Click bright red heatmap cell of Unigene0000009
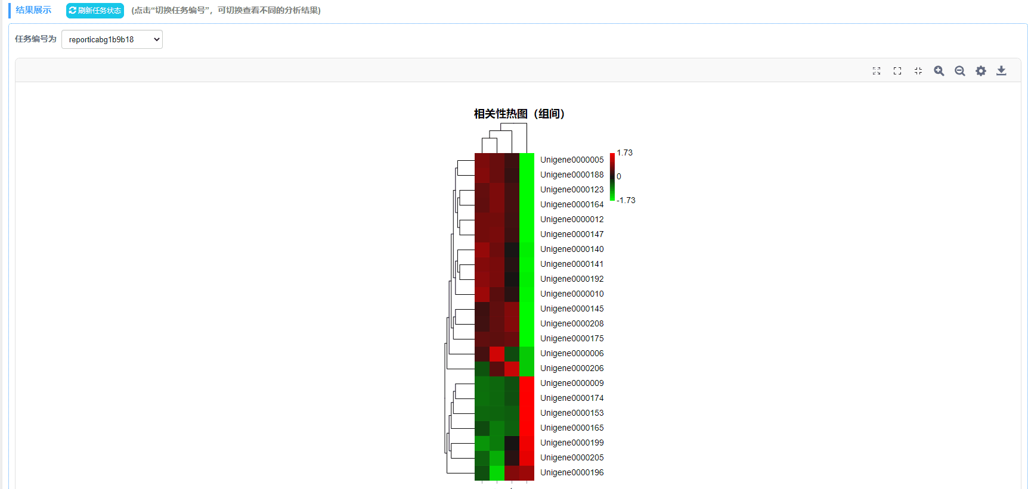Viewport: 1028px width, 489px height. tap(527, 384)
